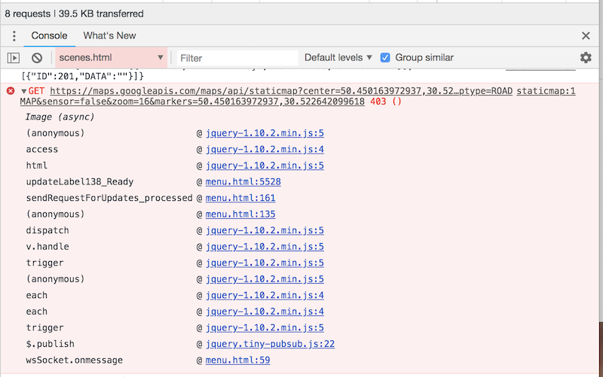Open the staticmap:1 source link
This screenshot has height=377, width=603.
pyautogui.click(x=546, y=91)
